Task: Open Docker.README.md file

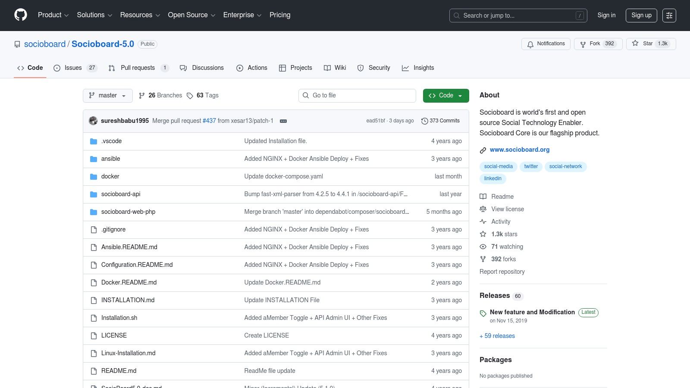Action: (129, 282)
